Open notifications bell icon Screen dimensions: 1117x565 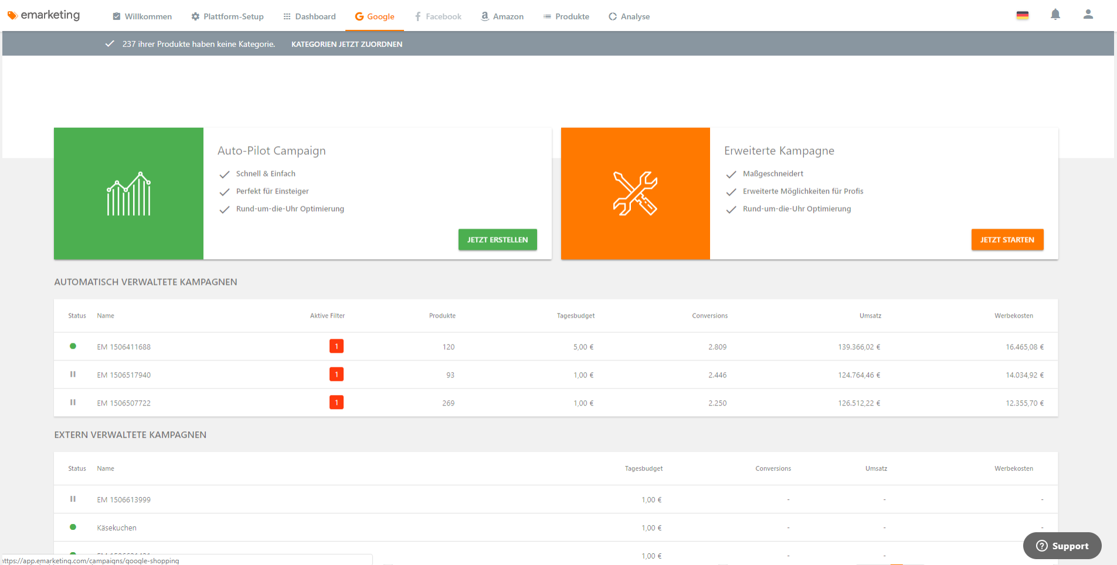[1055, 15]
